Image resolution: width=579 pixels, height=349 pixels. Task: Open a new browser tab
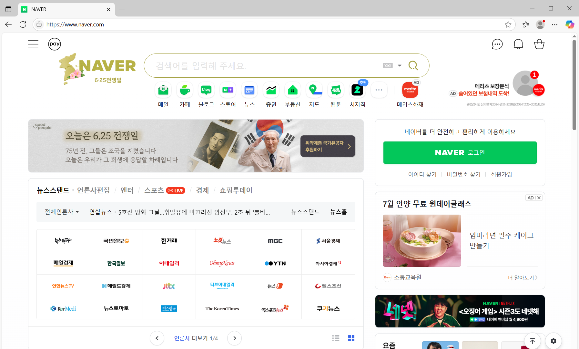(122, 9)
